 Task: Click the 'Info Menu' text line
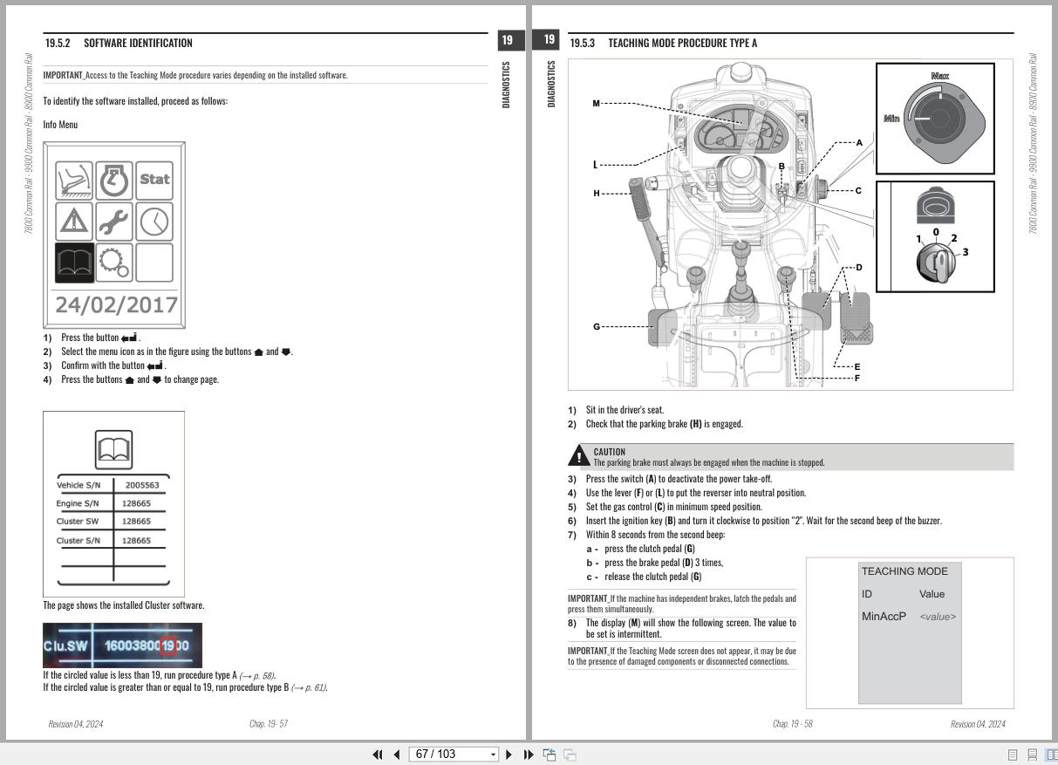[x=60, y=125]
